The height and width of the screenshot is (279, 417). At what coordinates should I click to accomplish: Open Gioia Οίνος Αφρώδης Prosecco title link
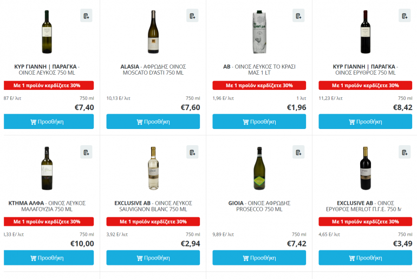click(259, 206)
